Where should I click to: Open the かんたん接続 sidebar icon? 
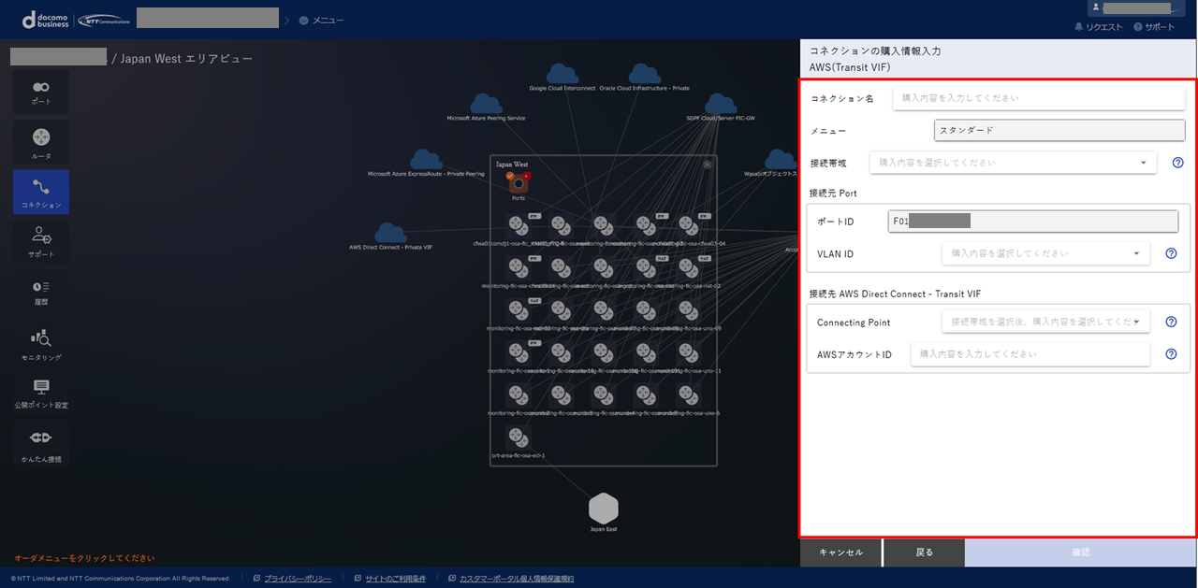click(41, 443)
